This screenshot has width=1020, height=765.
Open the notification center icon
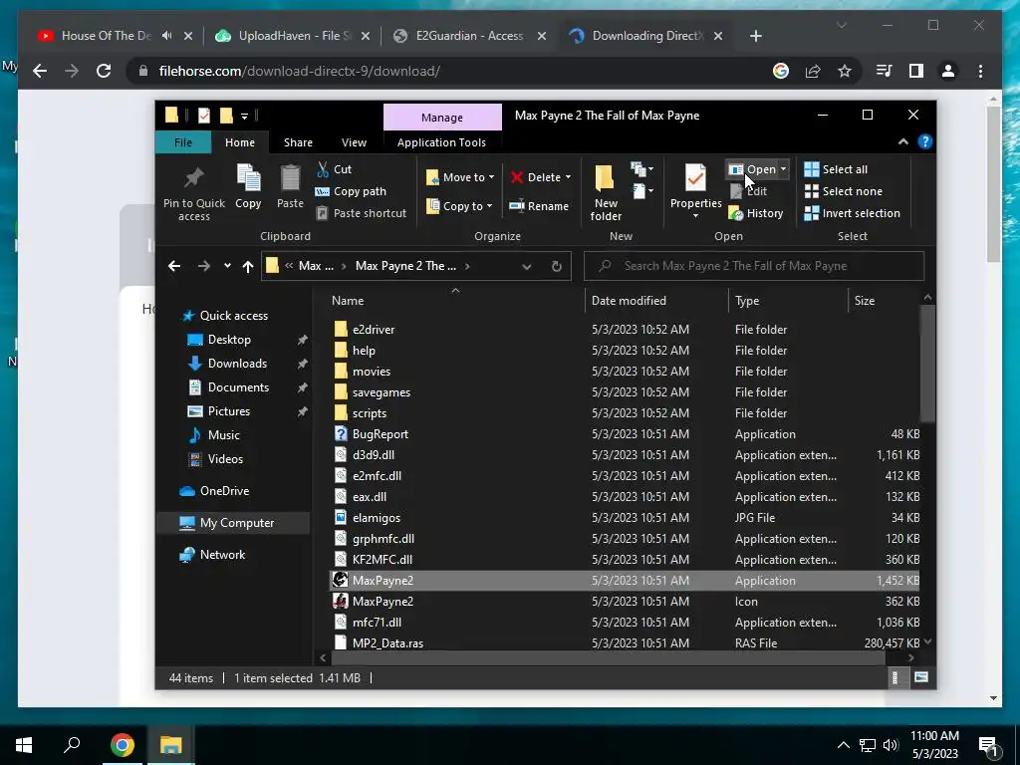[988, 745]
